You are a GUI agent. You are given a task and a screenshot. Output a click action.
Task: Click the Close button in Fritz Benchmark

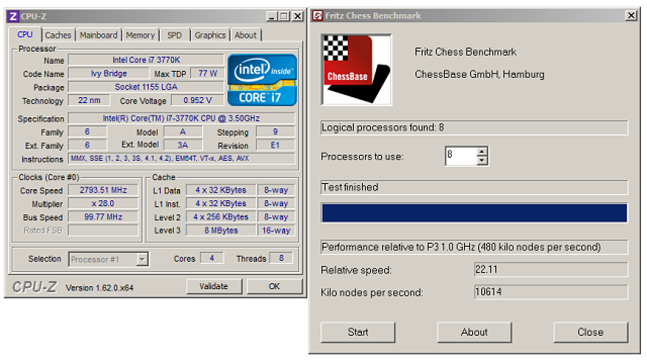590,332
